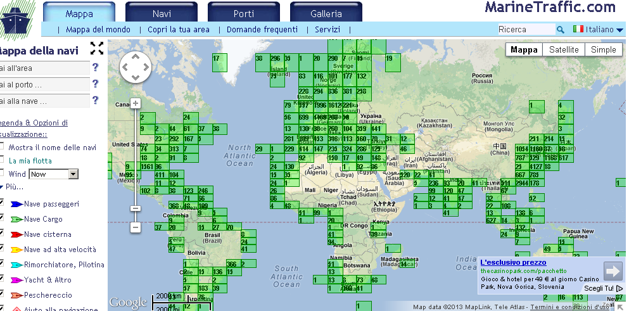Uncheck Peschereccio checkbox
This screenshot has height=311, width=629.
[x=2, y=294]
